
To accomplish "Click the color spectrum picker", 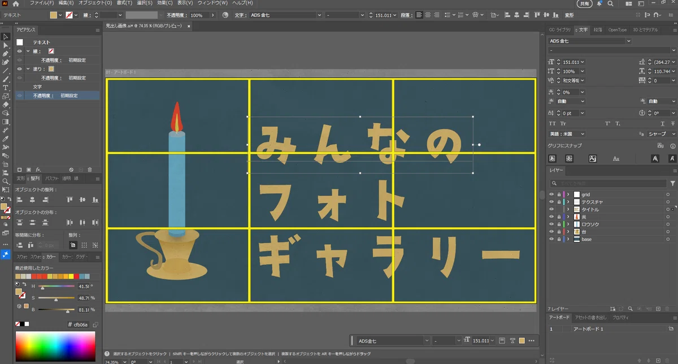I will (x=55, y=346).
